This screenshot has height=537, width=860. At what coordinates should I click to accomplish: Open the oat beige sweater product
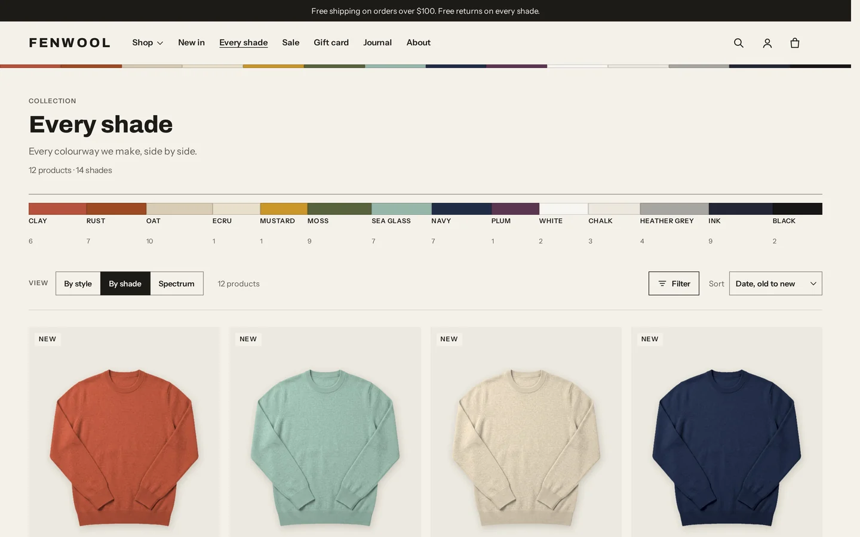[526, 432]
